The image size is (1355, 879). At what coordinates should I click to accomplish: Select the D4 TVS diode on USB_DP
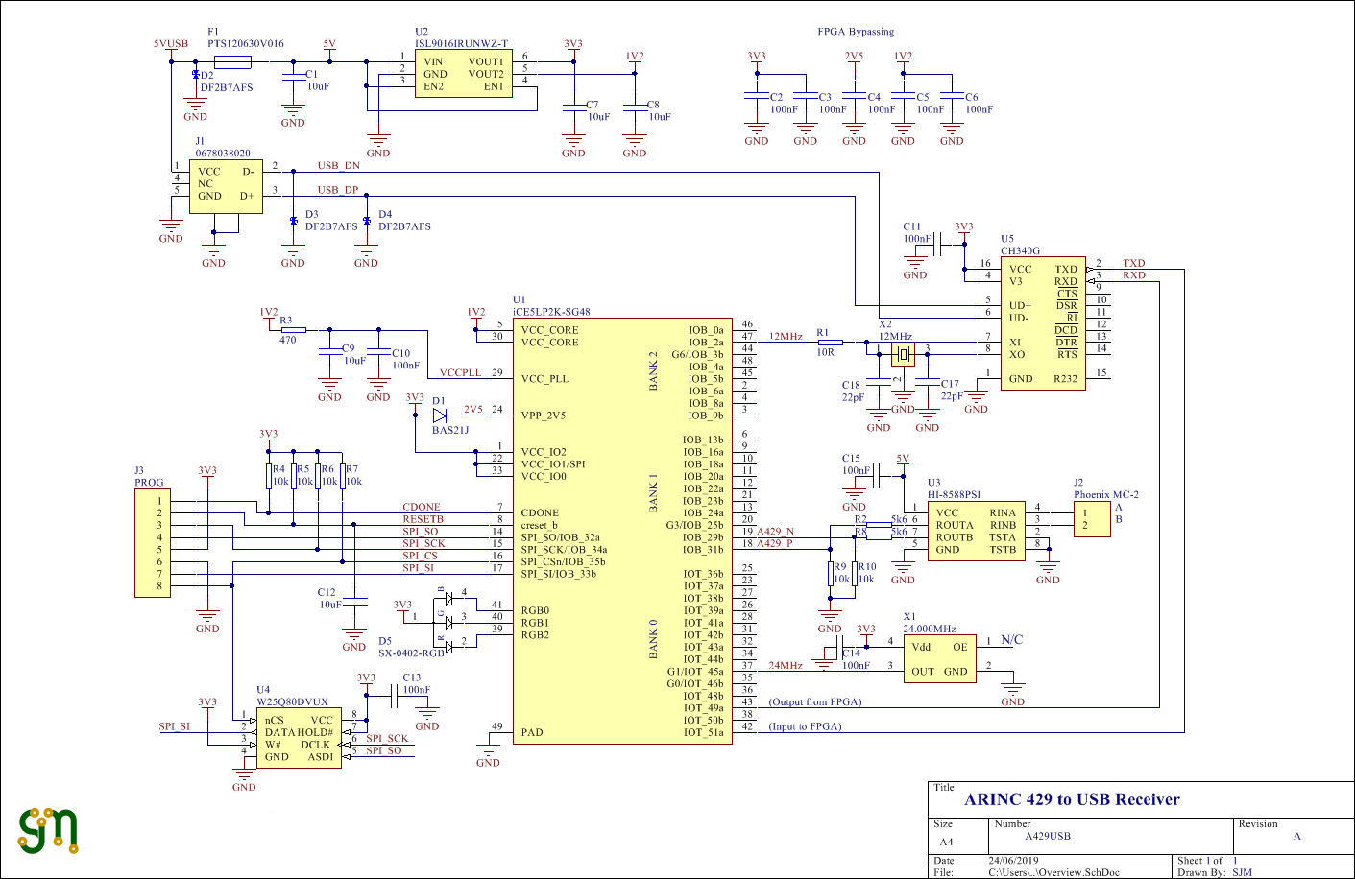(x=366, y=221)
